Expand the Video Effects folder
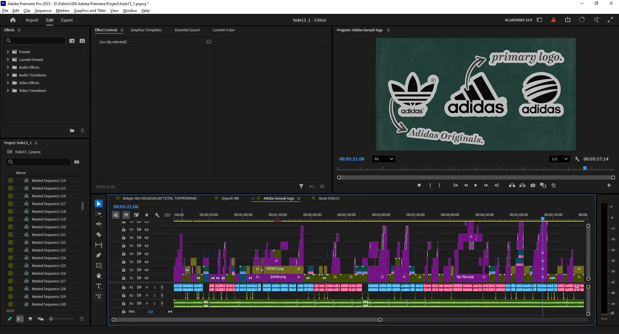 (x=8, y=83)
